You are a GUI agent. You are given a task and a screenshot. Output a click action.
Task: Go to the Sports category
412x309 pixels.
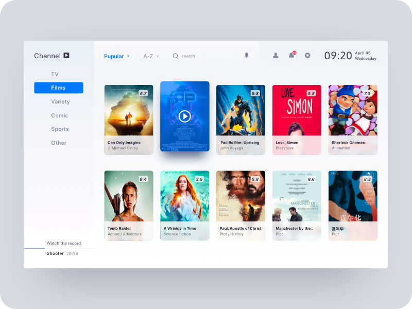[60, 129]
